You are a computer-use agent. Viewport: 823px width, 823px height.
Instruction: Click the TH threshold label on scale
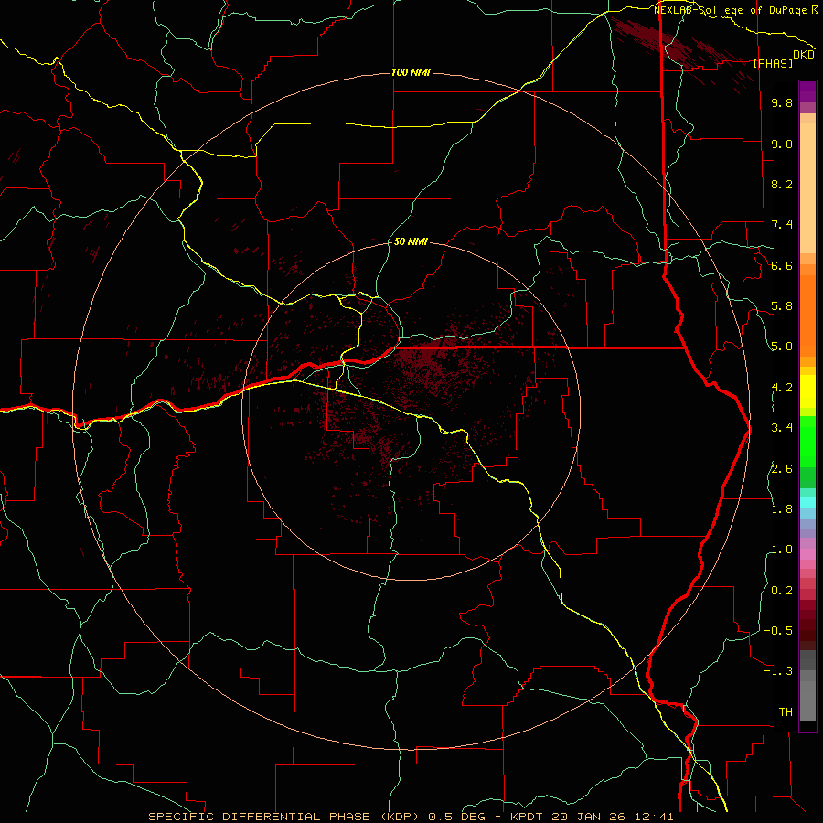pos(786,712)
